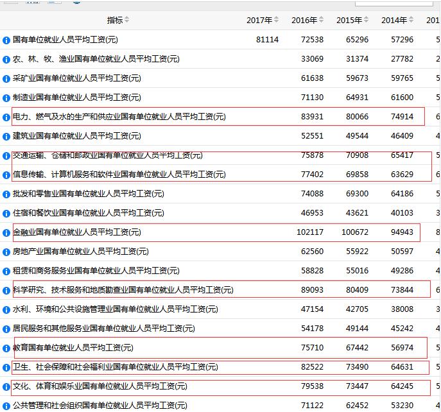Sort by 2016年 column using arrows
This screenshot has height=412, width=441.
point(321,20)
